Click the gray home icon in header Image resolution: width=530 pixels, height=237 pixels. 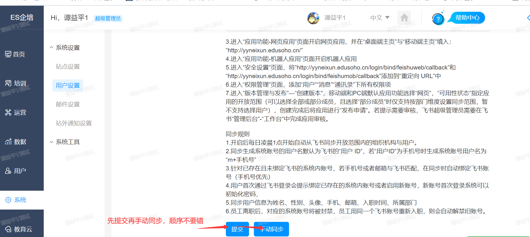pos(404,18)
